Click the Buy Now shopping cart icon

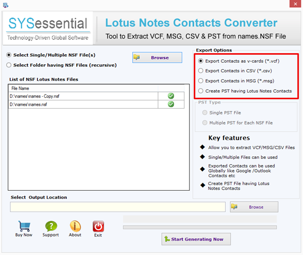tap(24, 226)
